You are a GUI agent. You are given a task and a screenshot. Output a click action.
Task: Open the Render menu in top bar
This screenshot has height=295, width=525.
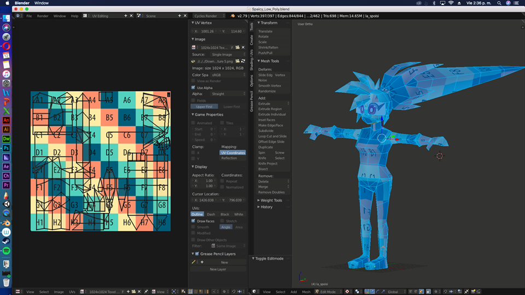click(43, 16)
